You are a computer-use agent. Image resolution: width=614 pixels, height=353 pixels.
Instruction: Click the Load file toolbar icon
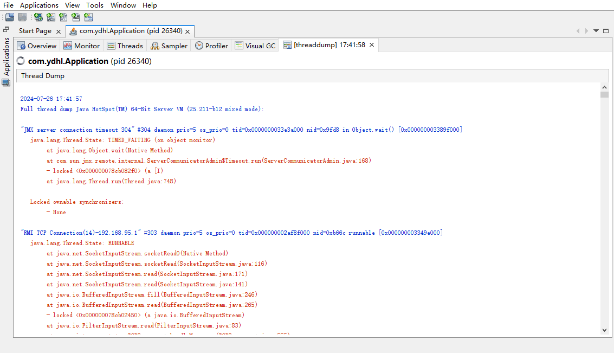[10, 17]
